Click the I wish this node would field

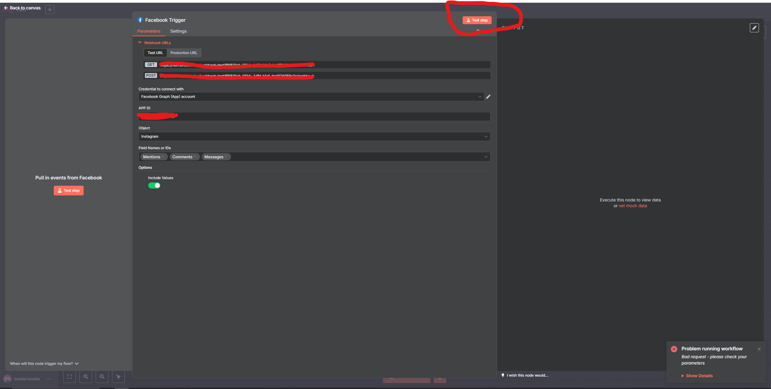527,375
